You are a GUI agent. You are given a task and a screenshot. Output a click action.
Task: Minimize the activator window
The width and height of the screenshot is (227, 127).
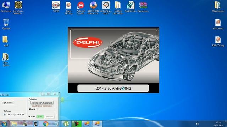[x=44, y=94]
